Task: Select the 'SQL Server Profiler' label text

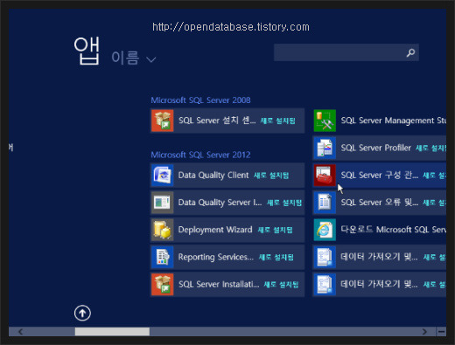Action: pyautogui.click(x=376, y=148)
